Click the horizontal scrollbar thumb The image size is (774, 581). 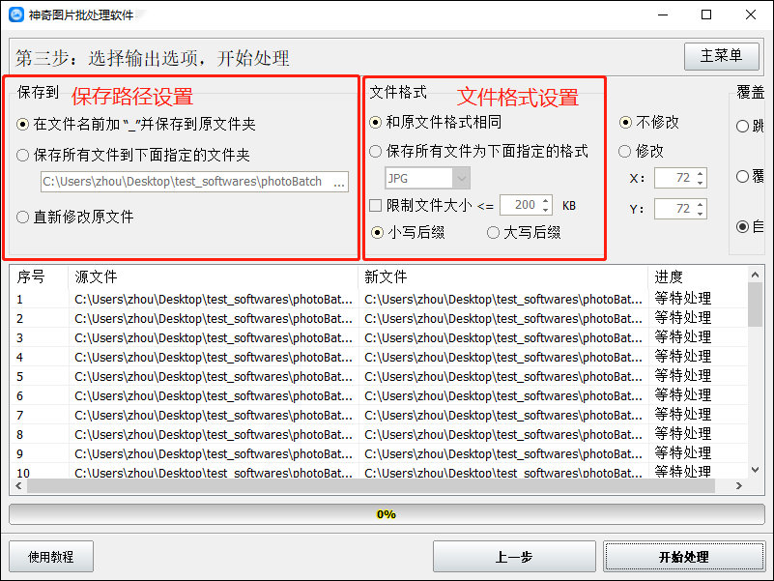(371, 486)
